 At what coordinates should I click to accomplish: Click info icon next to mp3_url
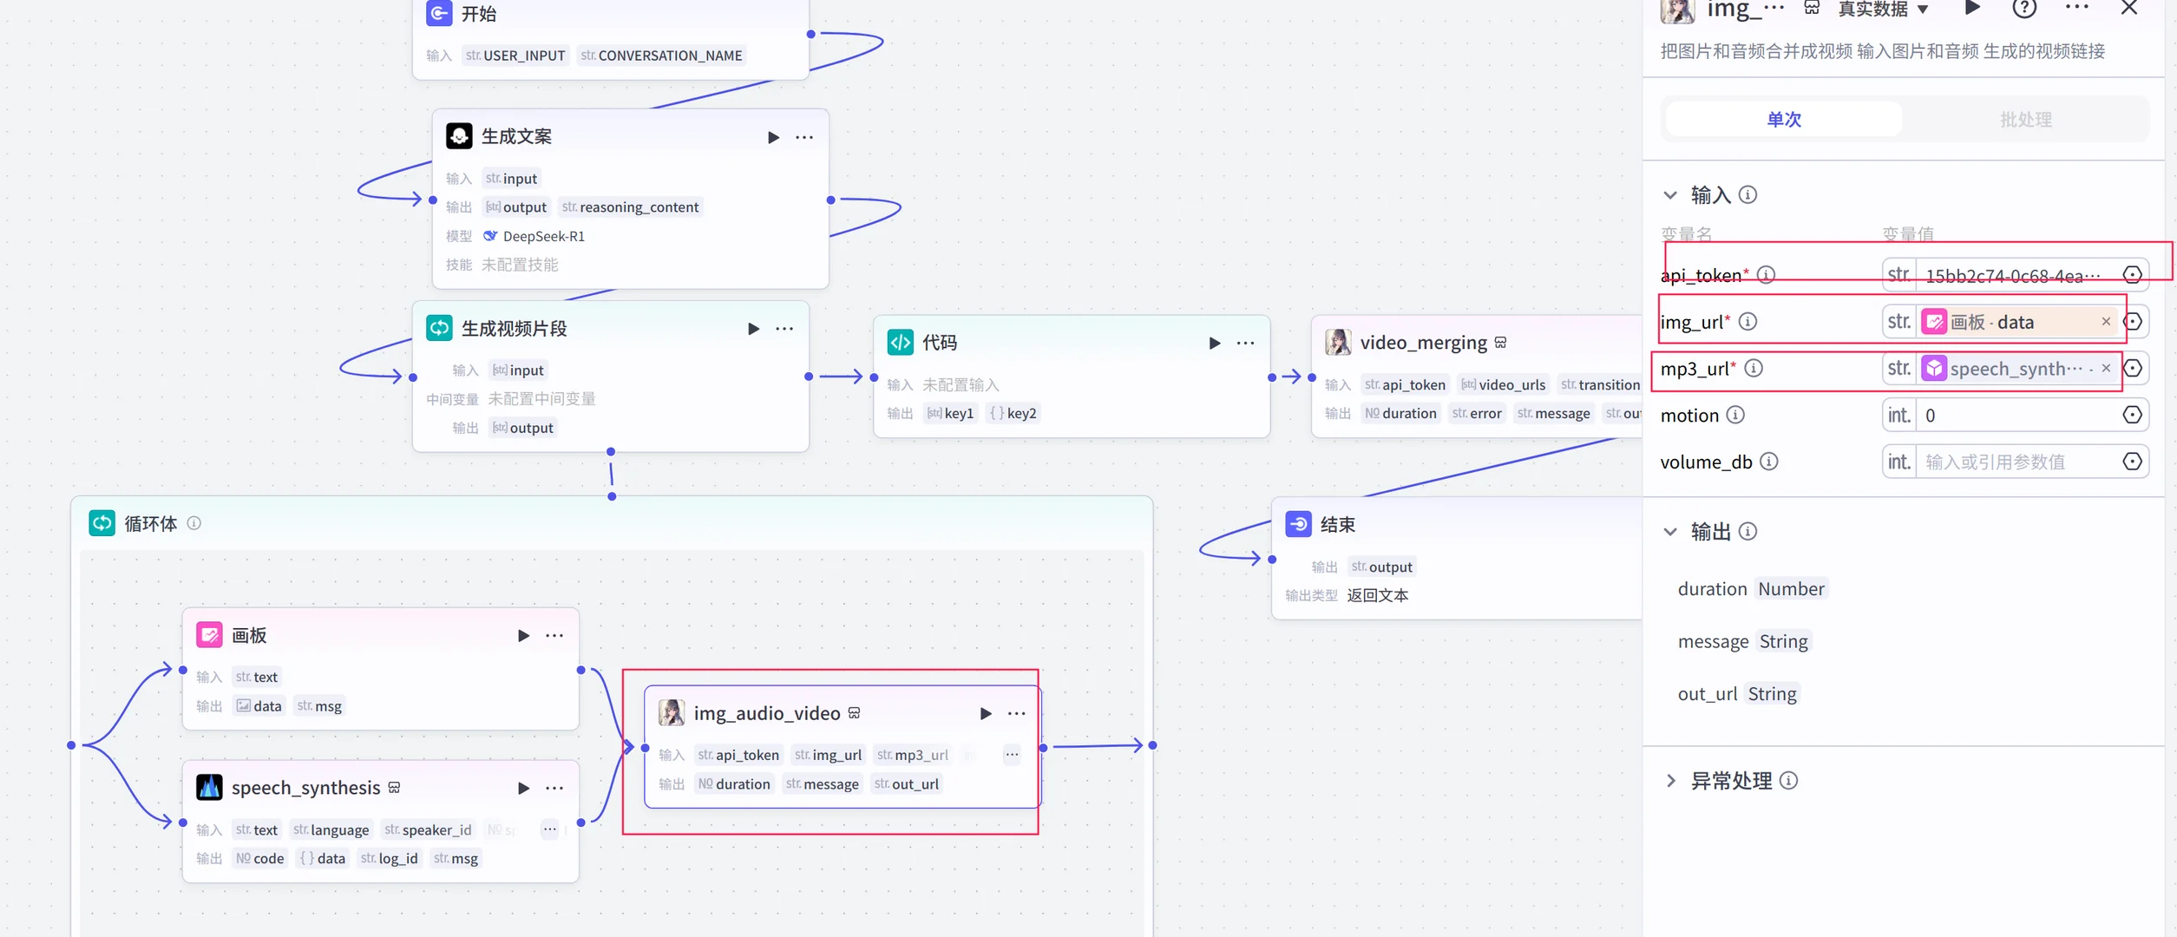pyautogui.click(x=1754, y=369)
